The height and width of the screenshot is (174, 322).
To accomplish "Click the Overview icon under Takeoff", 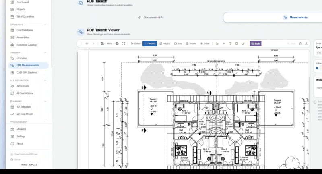I will [12, 58].
